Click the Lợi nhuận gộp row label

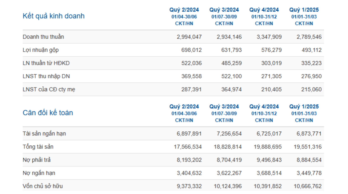(x=41, y=50)
